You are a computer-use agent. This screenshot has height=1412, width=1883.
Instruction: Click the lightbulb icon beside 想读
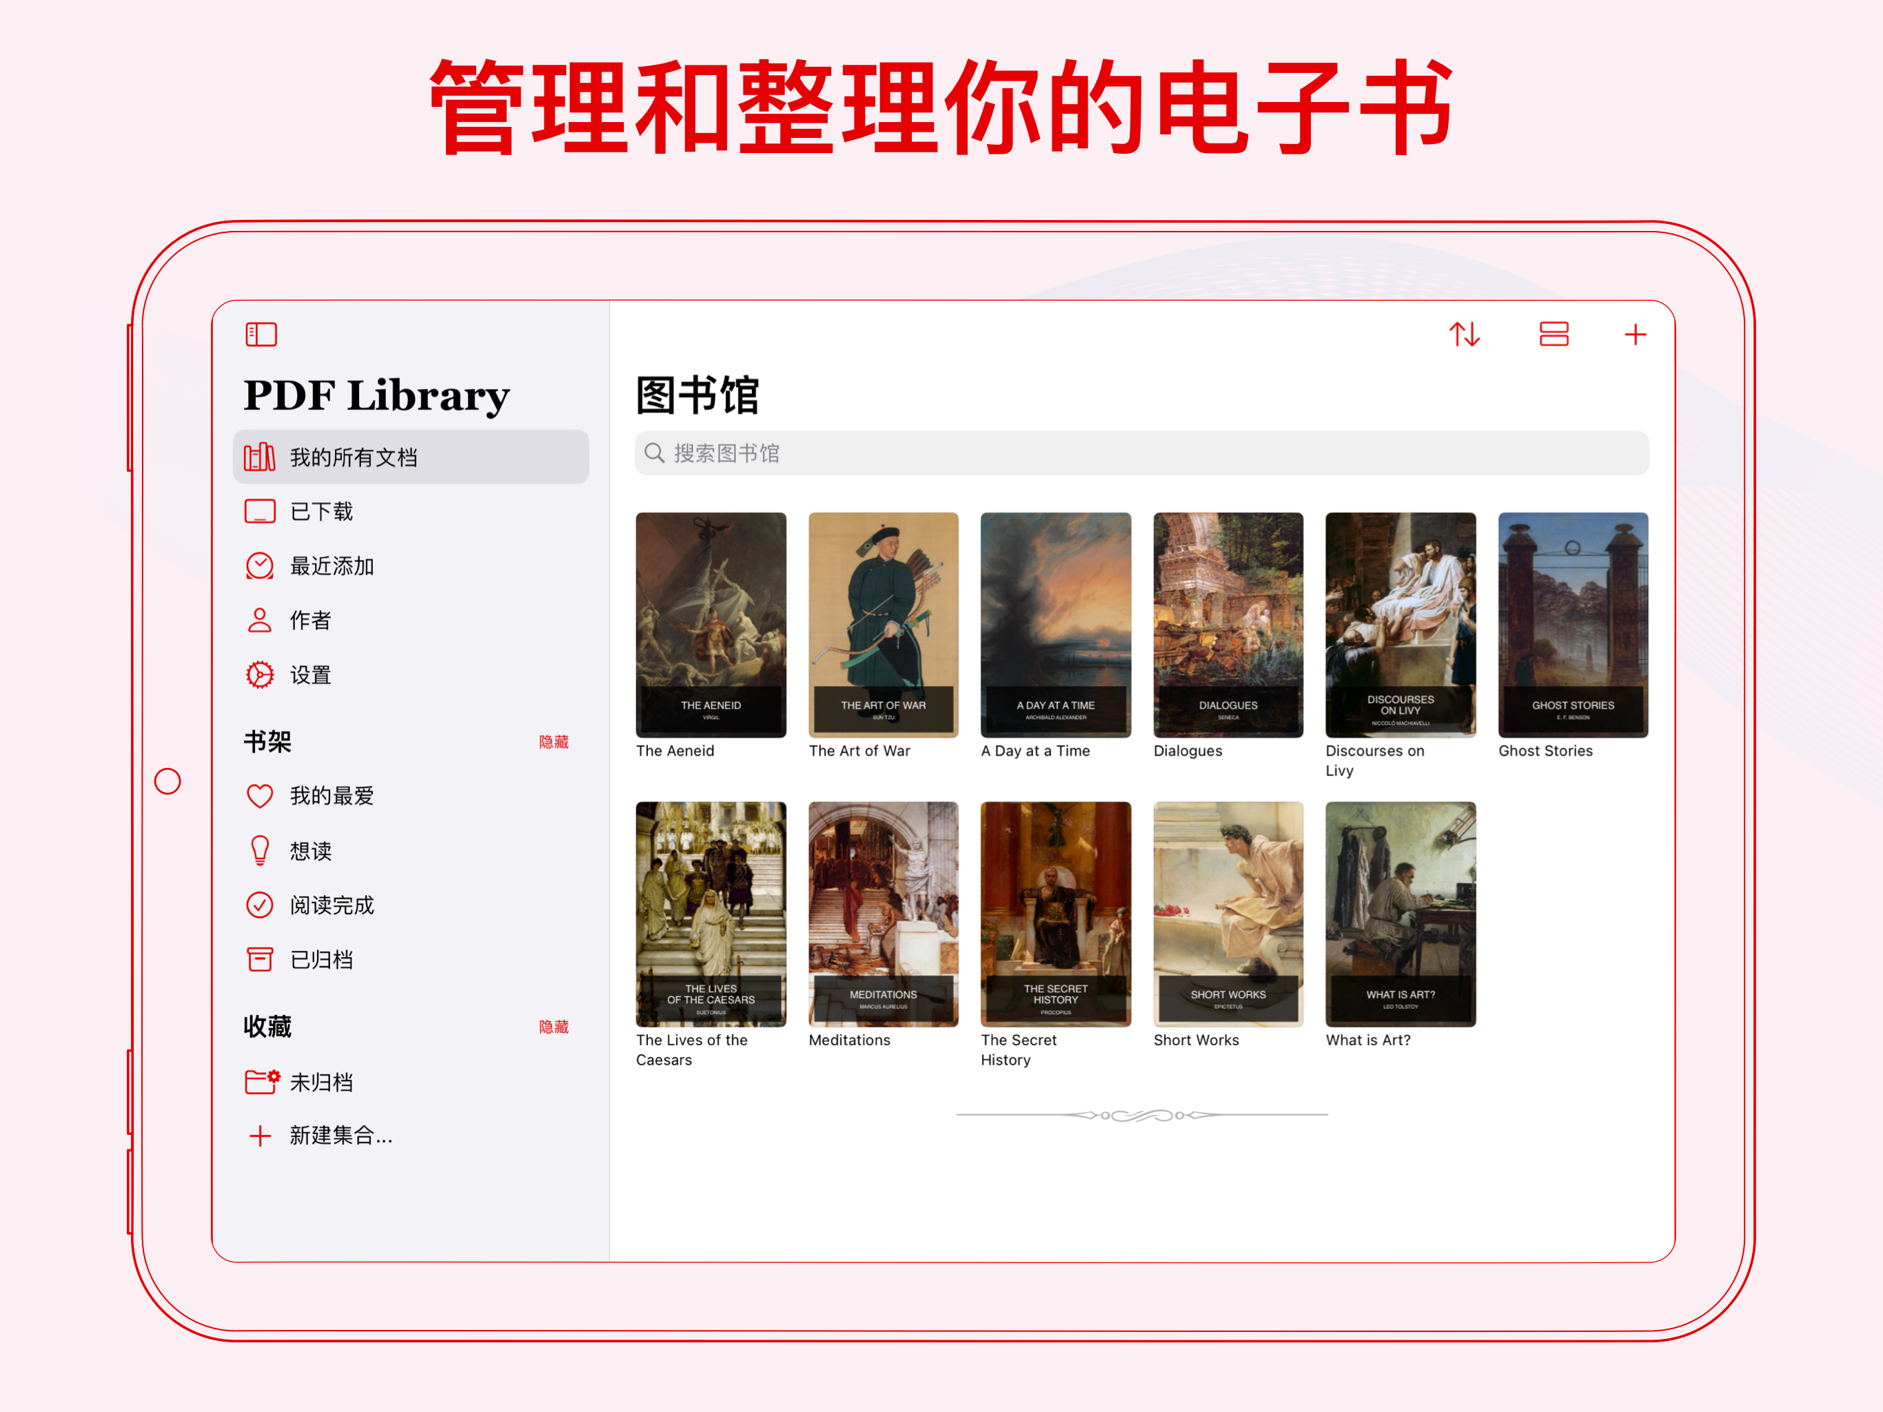(x=260, y=850)
